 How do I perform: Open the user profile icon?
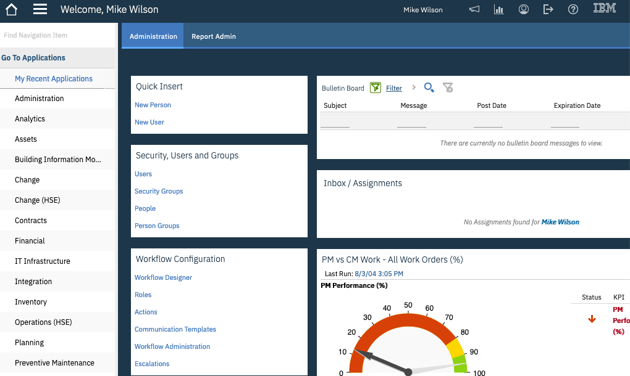(x=524, y=9)
